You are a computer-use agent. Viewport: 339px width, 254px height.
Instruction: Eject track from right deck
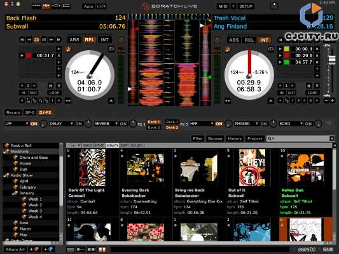tap(271, 101)
